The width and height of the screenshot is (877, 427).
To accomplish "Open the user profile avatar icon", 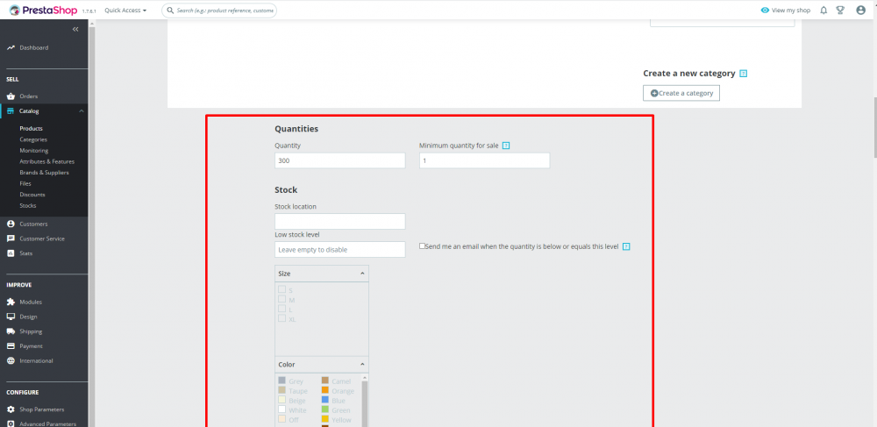I will pyautogui.click(x=861, y=10).
